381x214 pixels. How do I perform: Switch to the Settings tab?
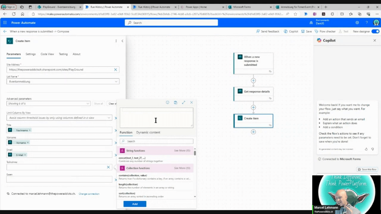31,54
